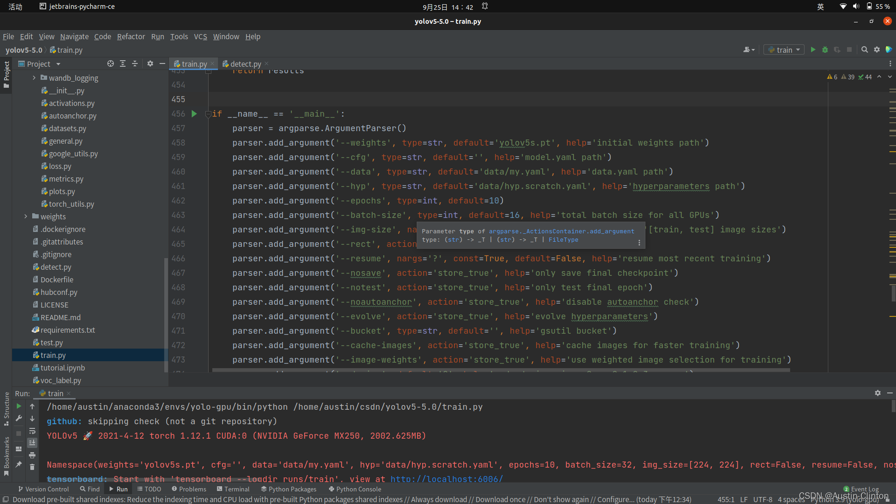This screenshot has height=504, width=896.
Task: Jump to previous highlighted error arrow
Action: pos(879,77)
